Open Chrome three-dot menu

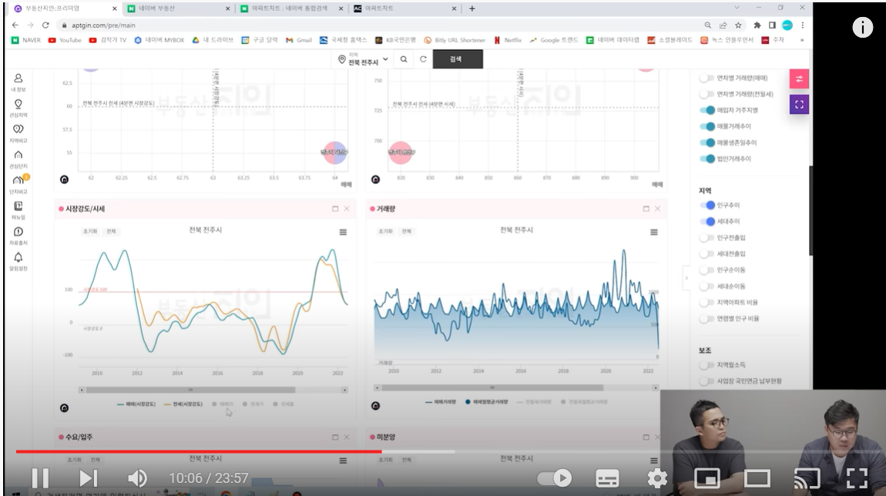tap(802, 25)
